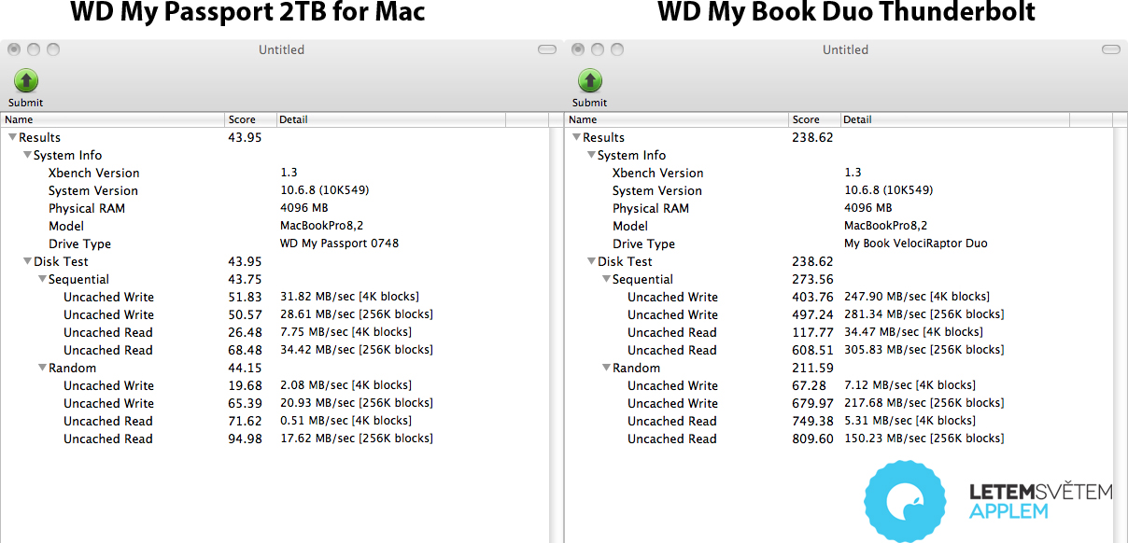Image resolution: width=1128 pixels, height=543 pixels.
Task: Click the MacBookPro8,2 value in the My Book Duo window
Action: click(885, 226)
